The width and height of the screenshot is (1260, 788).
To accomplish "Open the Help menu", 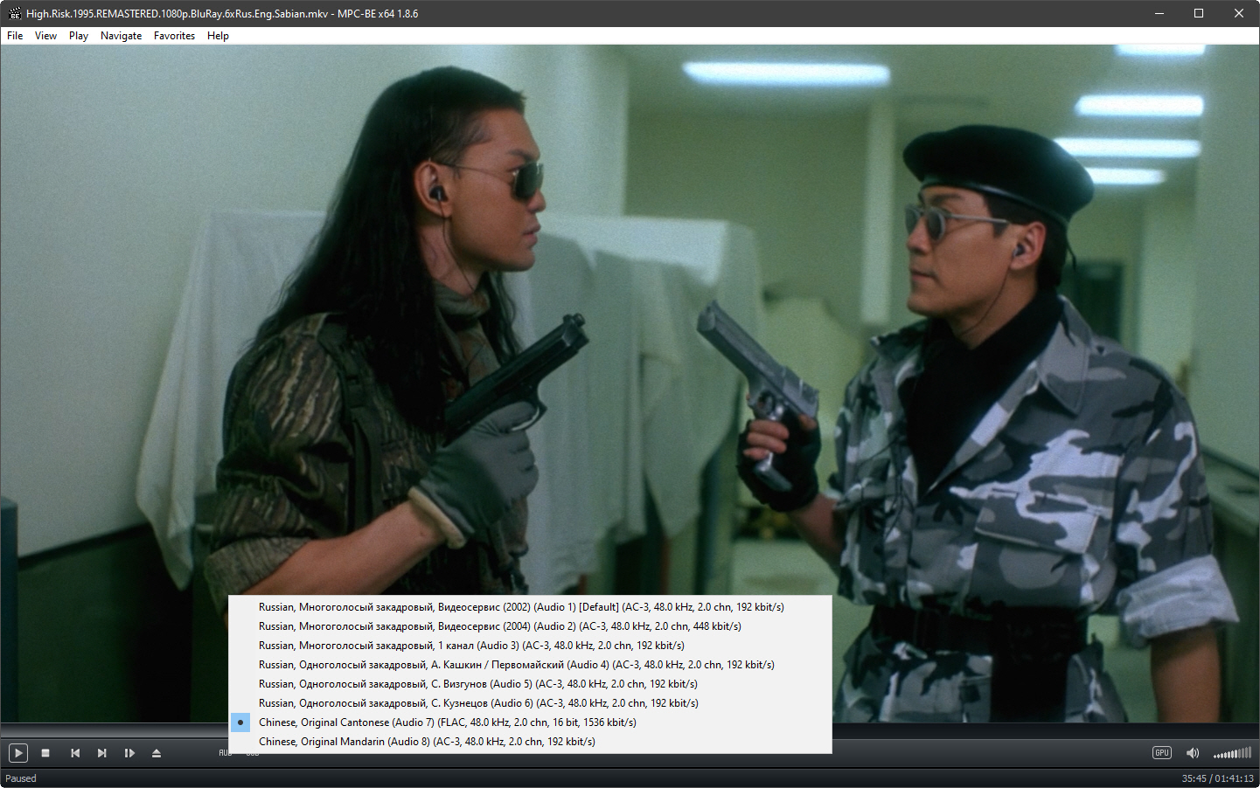I will tap(218, 36).
